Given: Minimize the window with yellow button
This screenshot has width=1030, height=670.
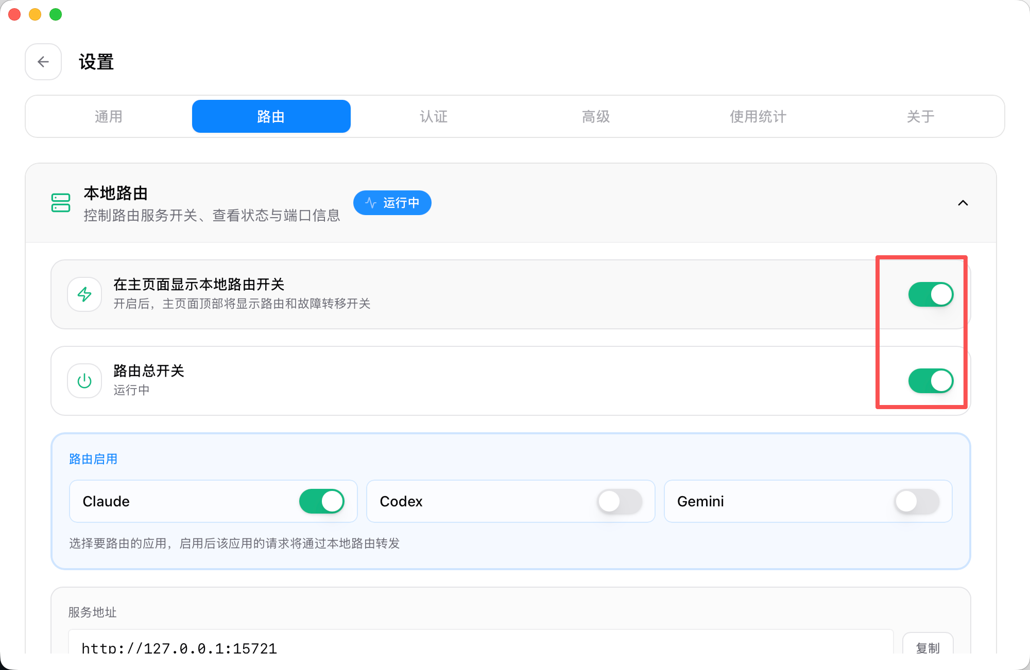Looking at the screenshot, I should [x=35, y=14].
